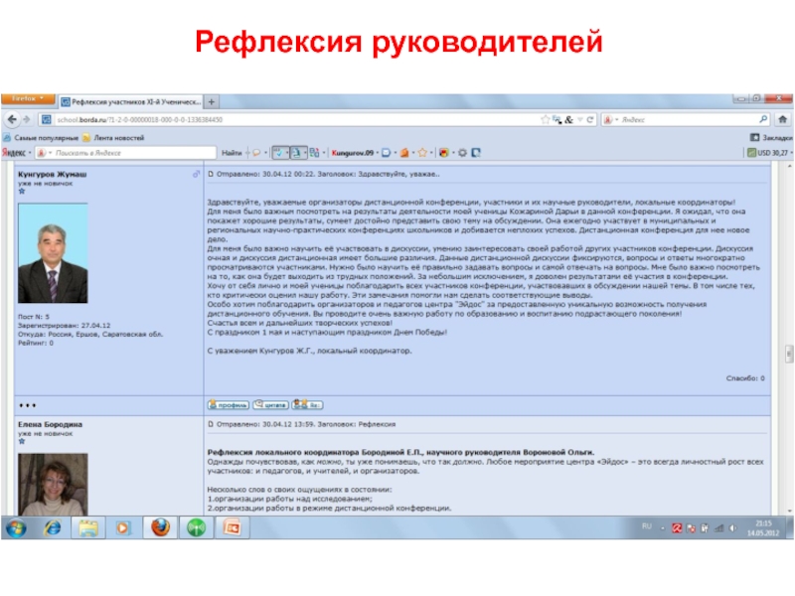Click the RU language indicator in tray
The image size is (795, 596).
coord(647,526)
